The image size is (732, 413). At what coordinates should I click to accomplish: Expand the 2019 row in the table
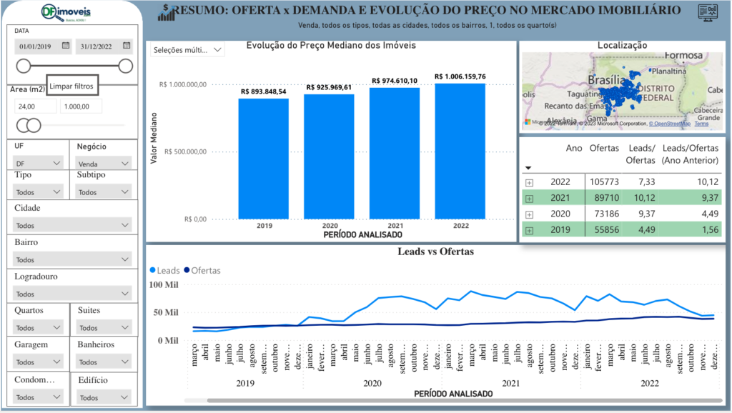coord(530,230)
